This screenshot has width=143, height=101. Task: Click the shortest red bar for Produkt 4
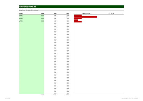coord(76,20)
